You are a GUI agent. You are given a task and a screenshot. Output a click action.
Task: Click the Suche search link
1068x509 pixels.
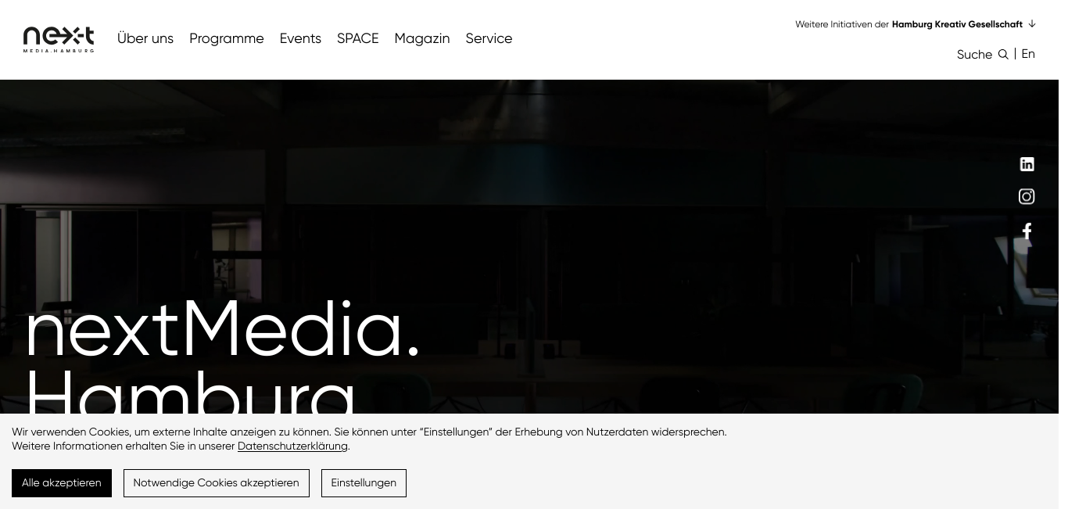(974, 54)
